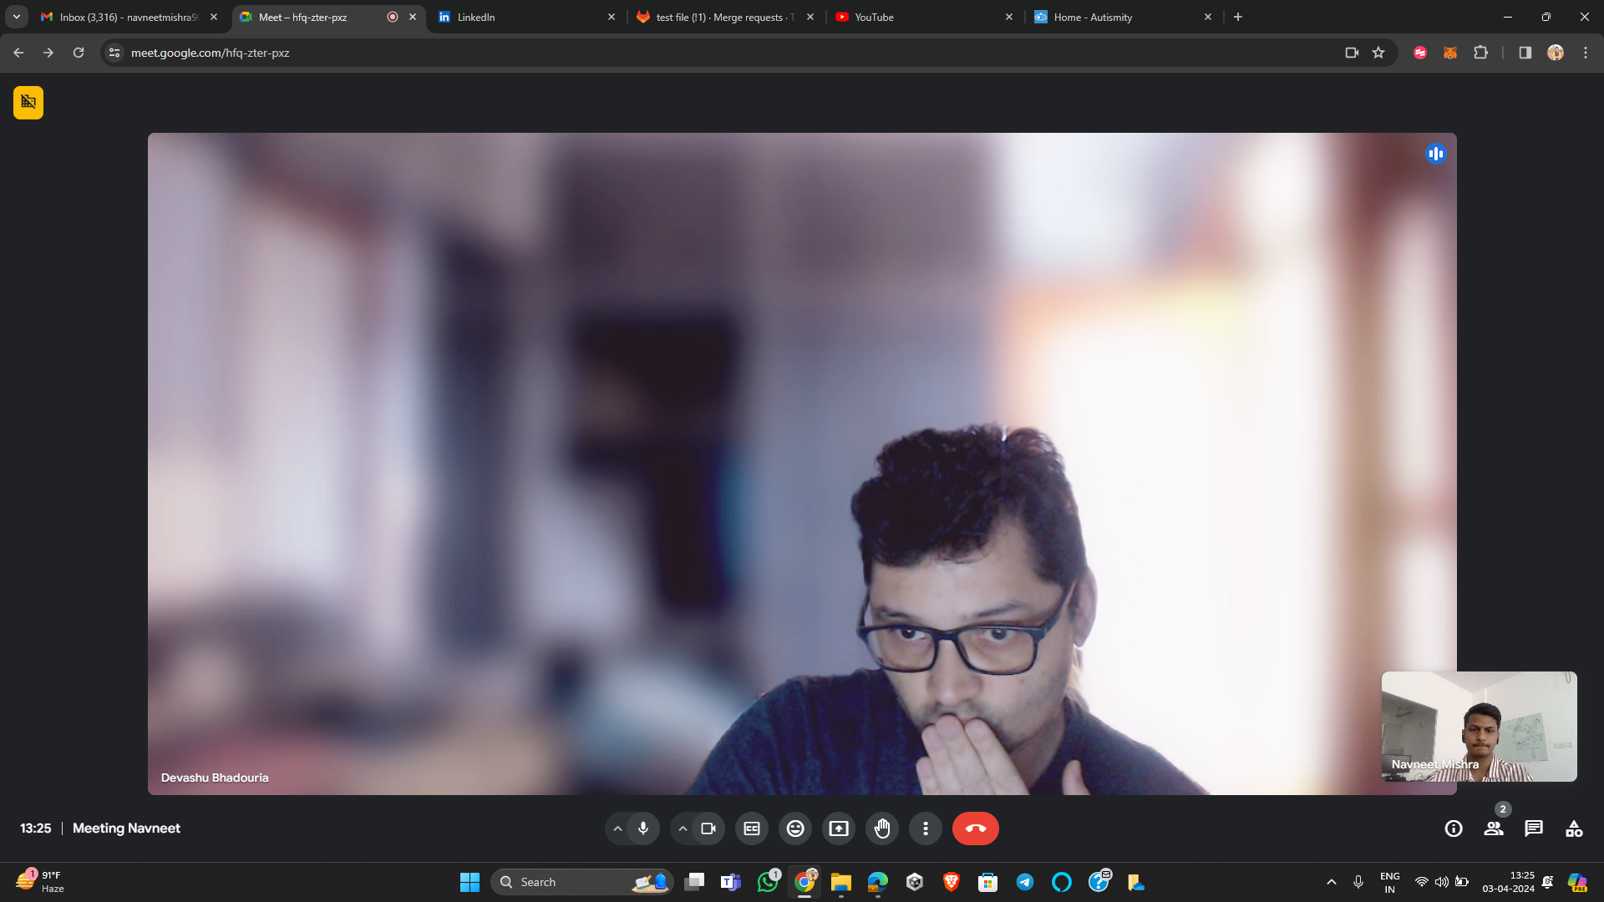Toggle microphone mute button
The image size is (1604, 902).
pos(642,829)
